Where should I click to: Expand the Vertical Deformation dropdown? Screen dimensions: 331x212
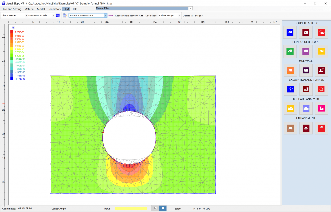coord(106,16)
